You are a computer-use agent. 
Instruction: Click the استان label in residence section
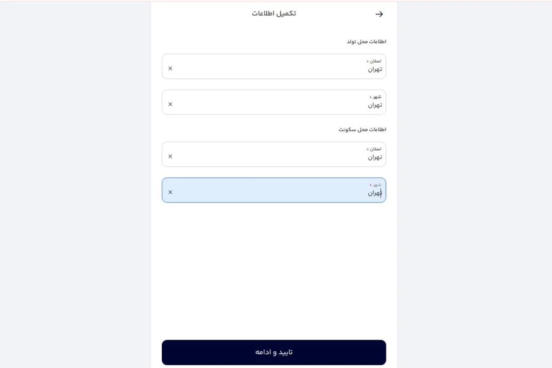376,149
